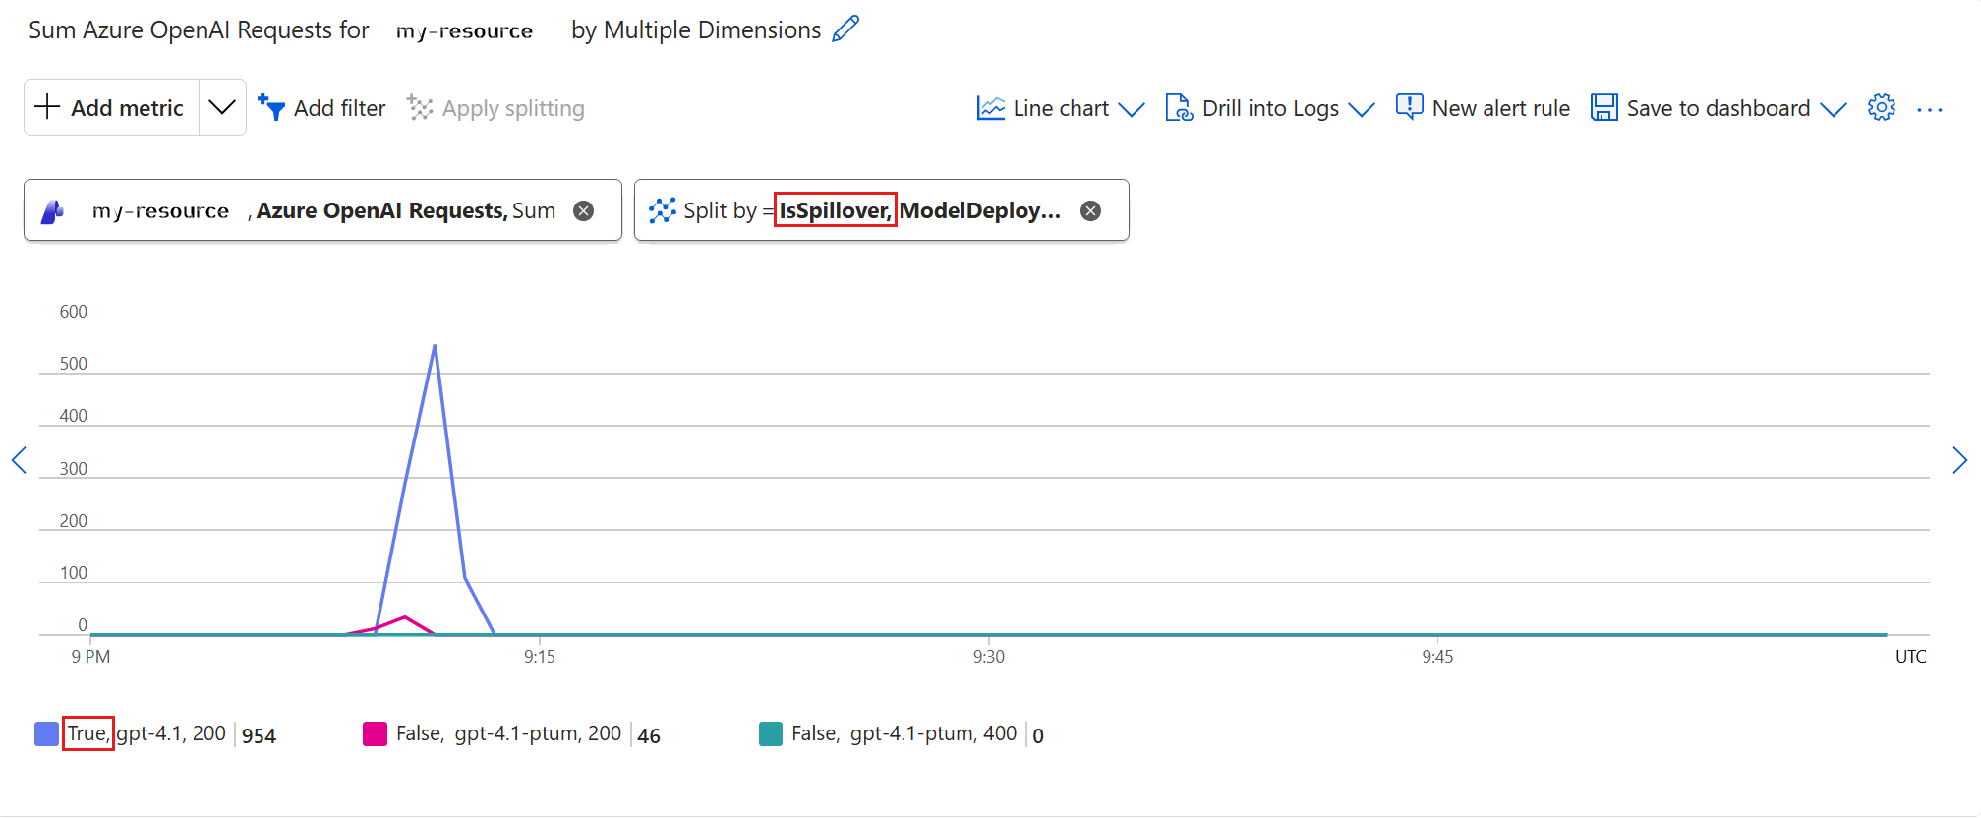Click the Apply splitting icon
1981x818 pixels.
click(x=420, y=108)
